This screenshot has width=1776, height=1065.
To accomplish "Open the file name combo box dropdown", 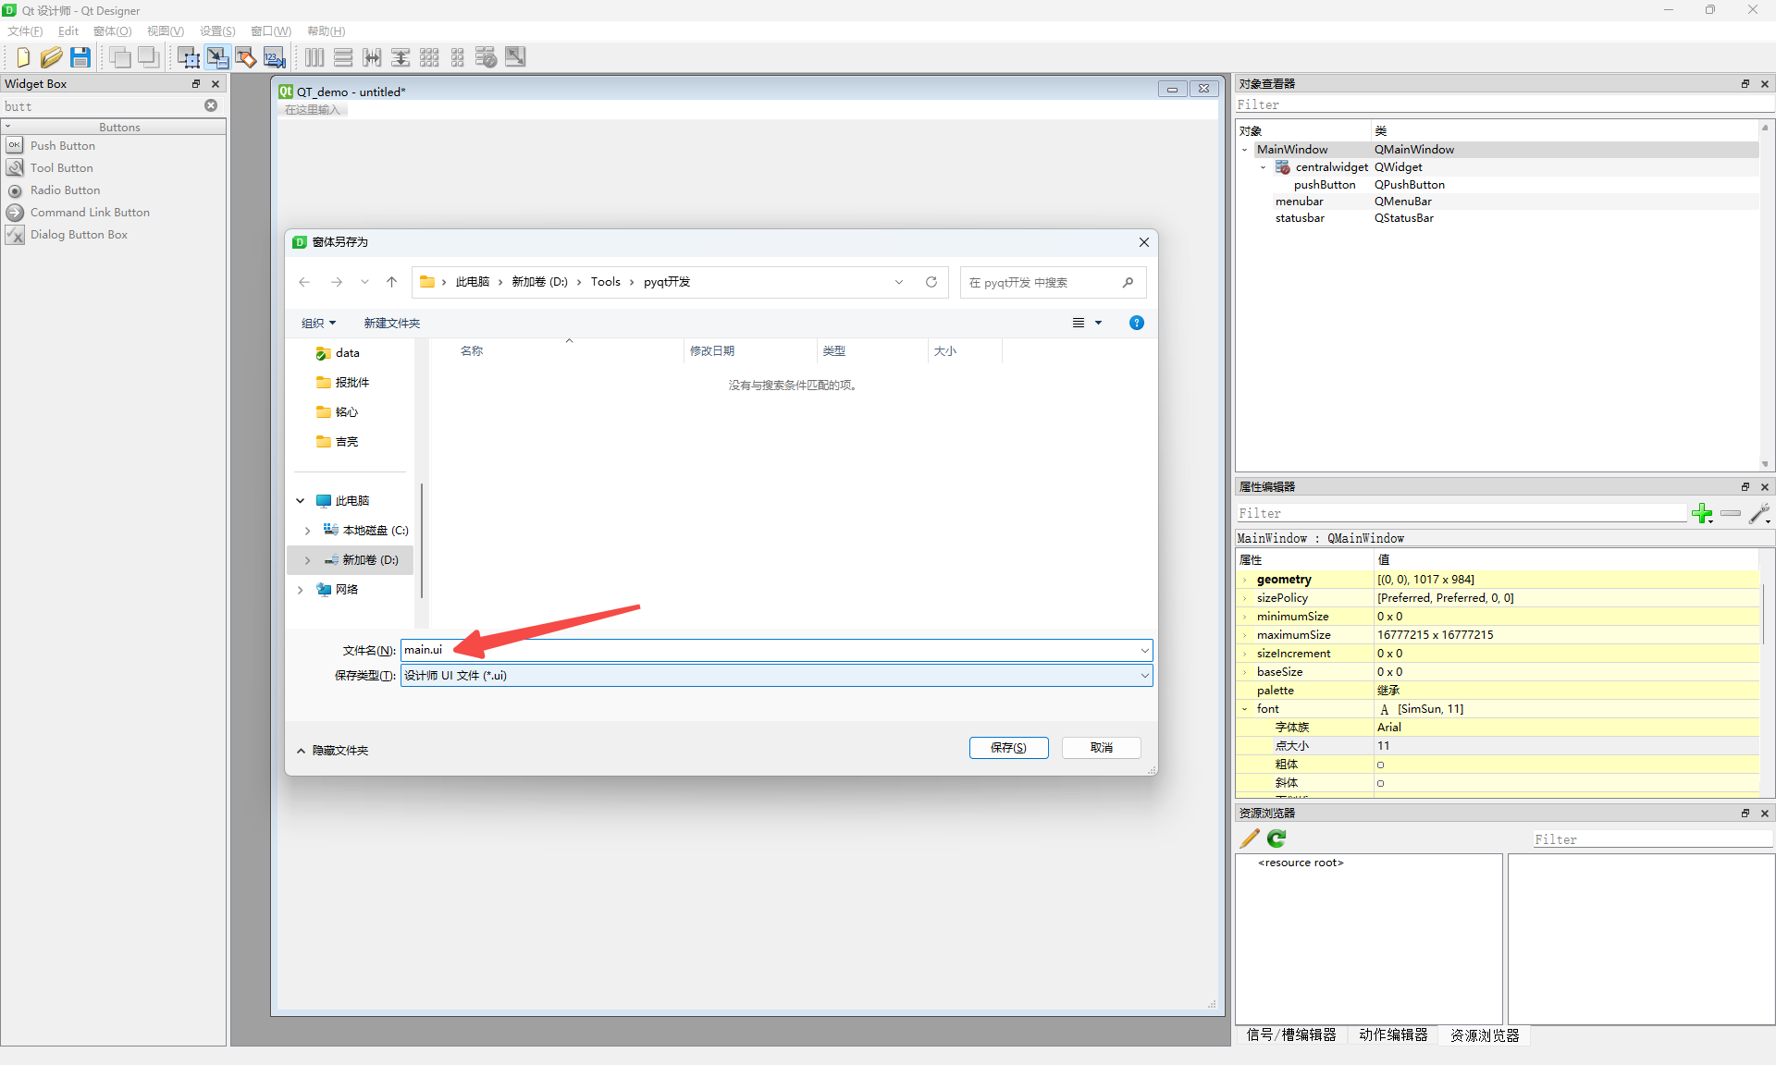I will [x=1144, y=650].
